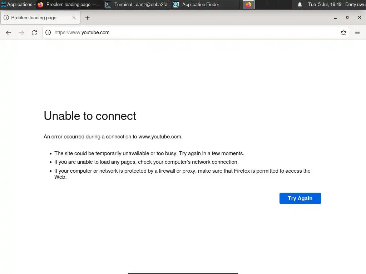Bookmark this page with the star icon
The image size is (366, 274).
(x=343, y=32)
